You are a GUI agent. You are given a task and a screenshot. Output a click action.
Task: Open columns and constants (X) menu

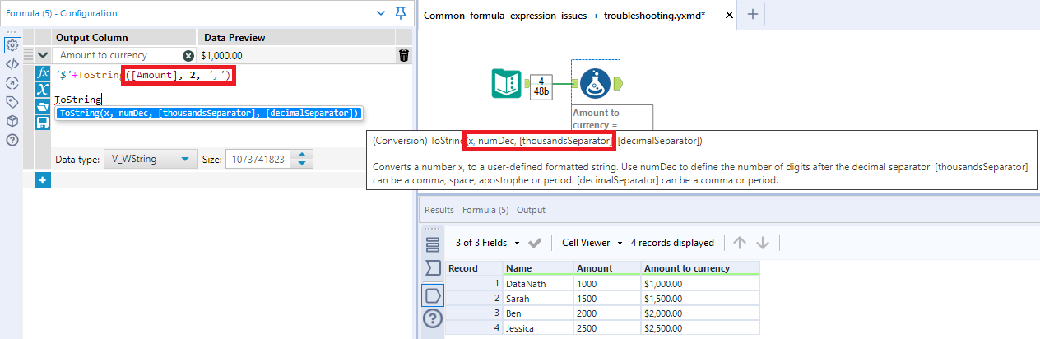click(x=43, y=89)
